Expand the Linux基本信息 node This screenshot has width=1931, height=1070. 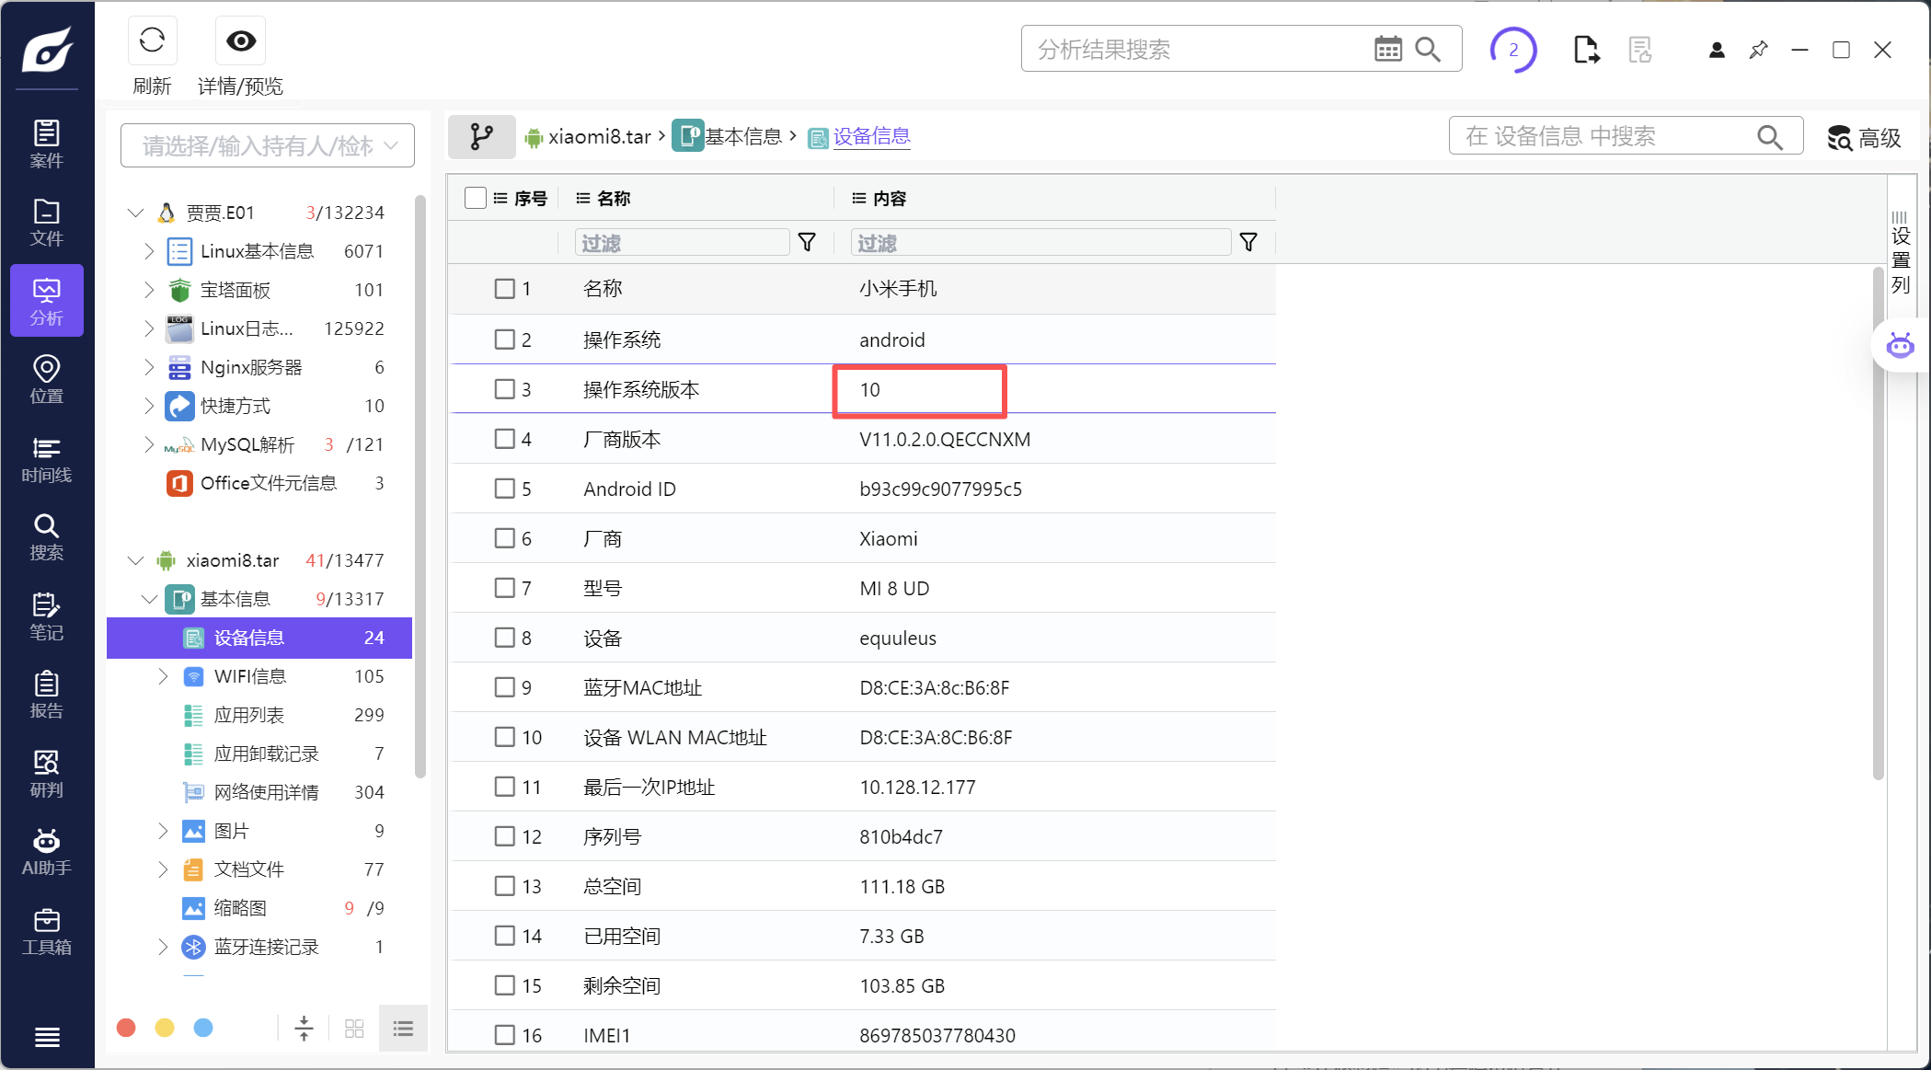point(149,251)
